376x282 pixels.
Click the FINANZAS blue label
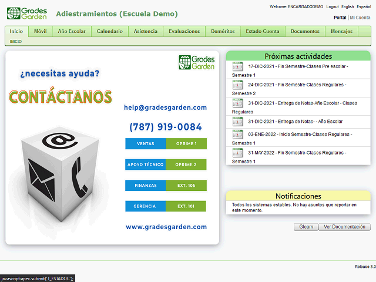pos(146,186)
